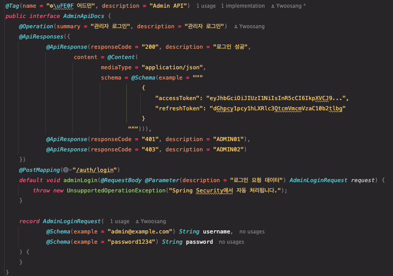Click the eyJhbGci... access token value
The image size is (393, 276).
(x=276, y=98)
